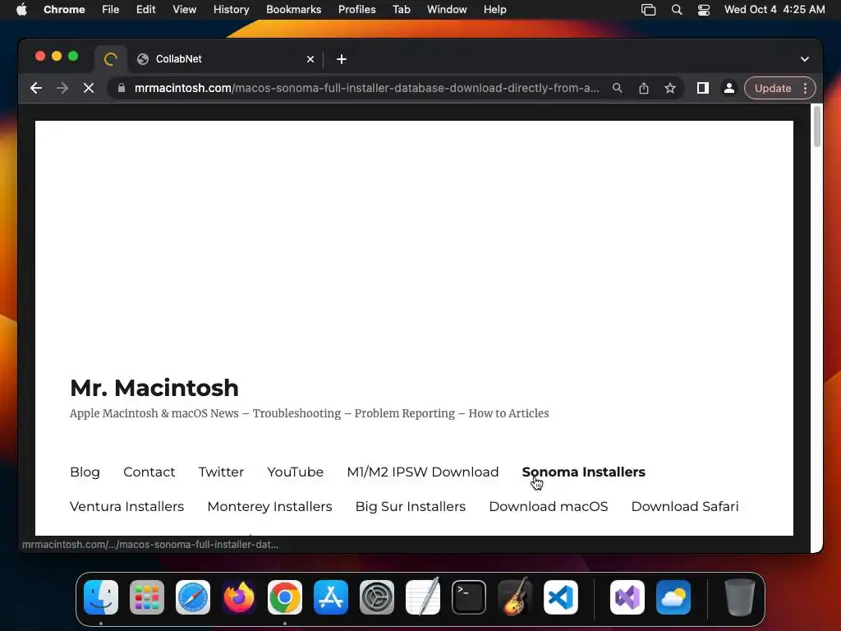Open the Chrome application menu
The height and width of the screenshot is (631, 841).
(64, 10)
